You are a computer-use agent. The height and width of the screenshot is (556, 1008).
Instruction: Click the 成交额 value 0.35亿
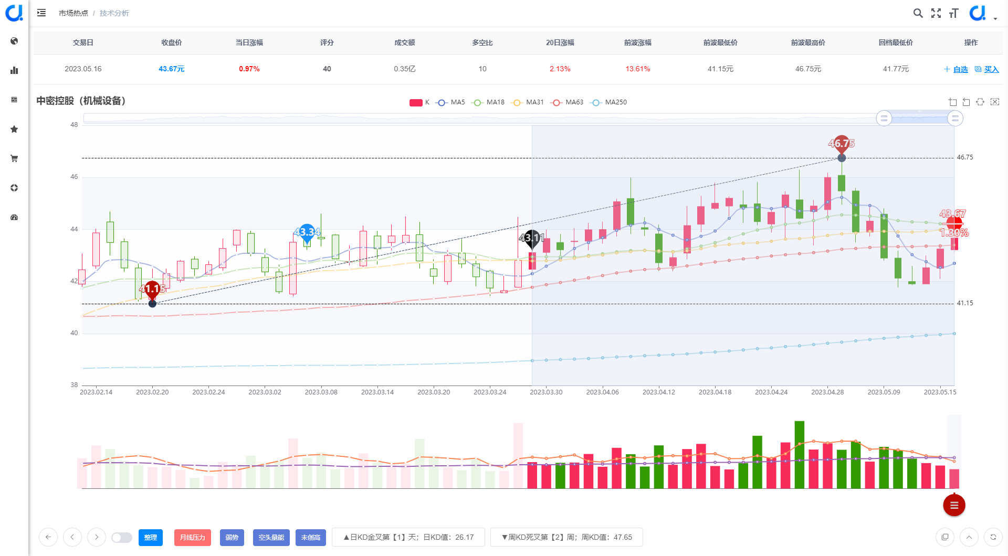point(405,69)
